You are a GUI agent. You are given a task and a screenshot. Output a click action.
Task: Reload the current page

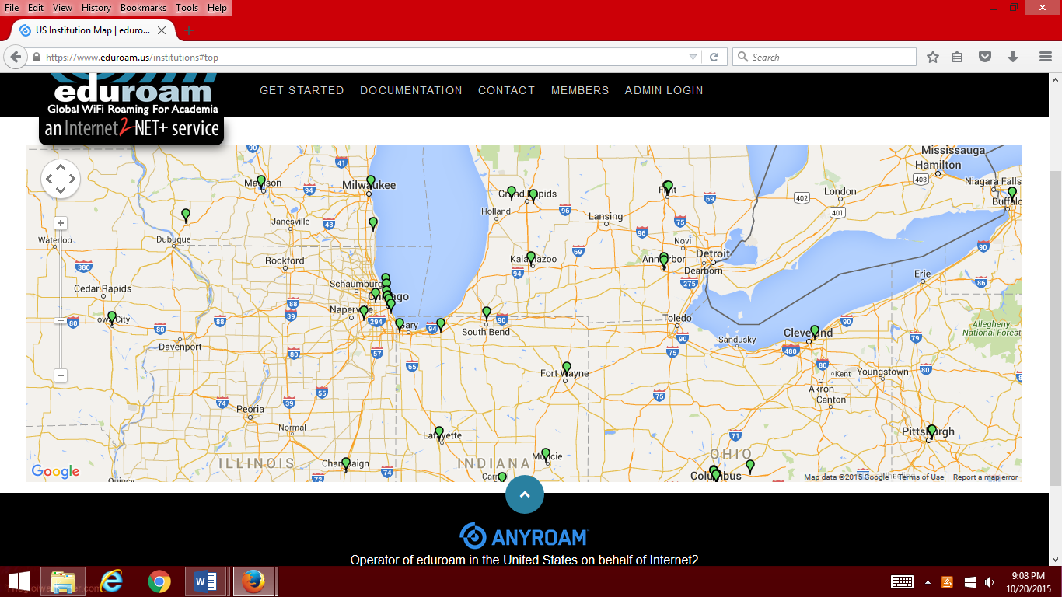[714, 57]
